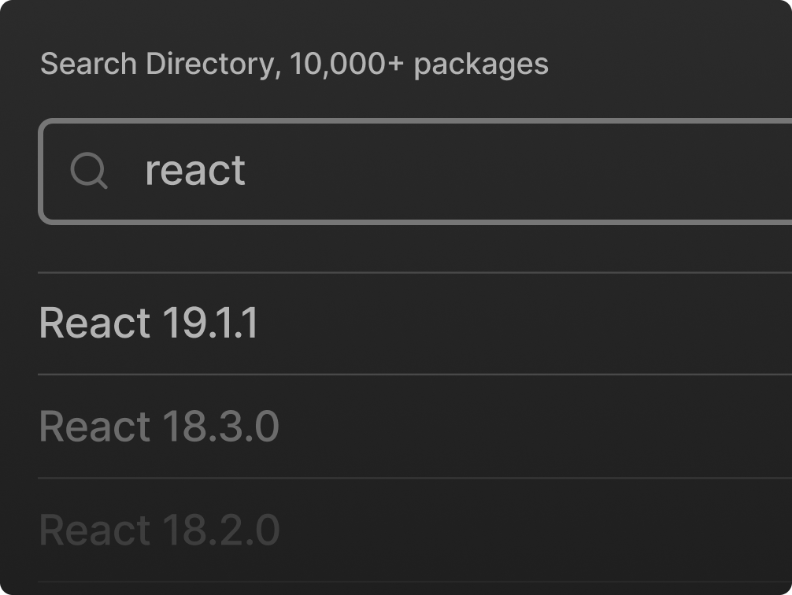Choose React 18.3.0 from the results
This screenshot has height=595, width=792.
[159, 427]
